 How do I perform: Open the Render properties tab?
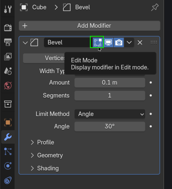[7, 28]
